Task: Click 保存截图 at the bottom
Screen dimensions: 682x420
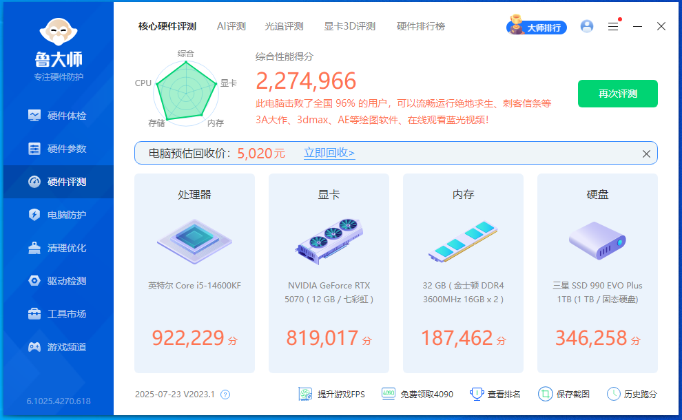Action: [564, 395]
